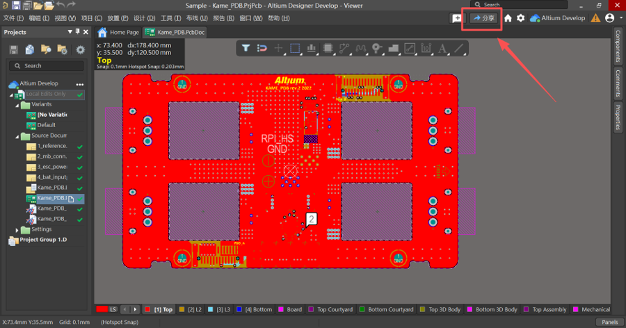Select the [No Variations] variant item

click(x=47, y=115)
